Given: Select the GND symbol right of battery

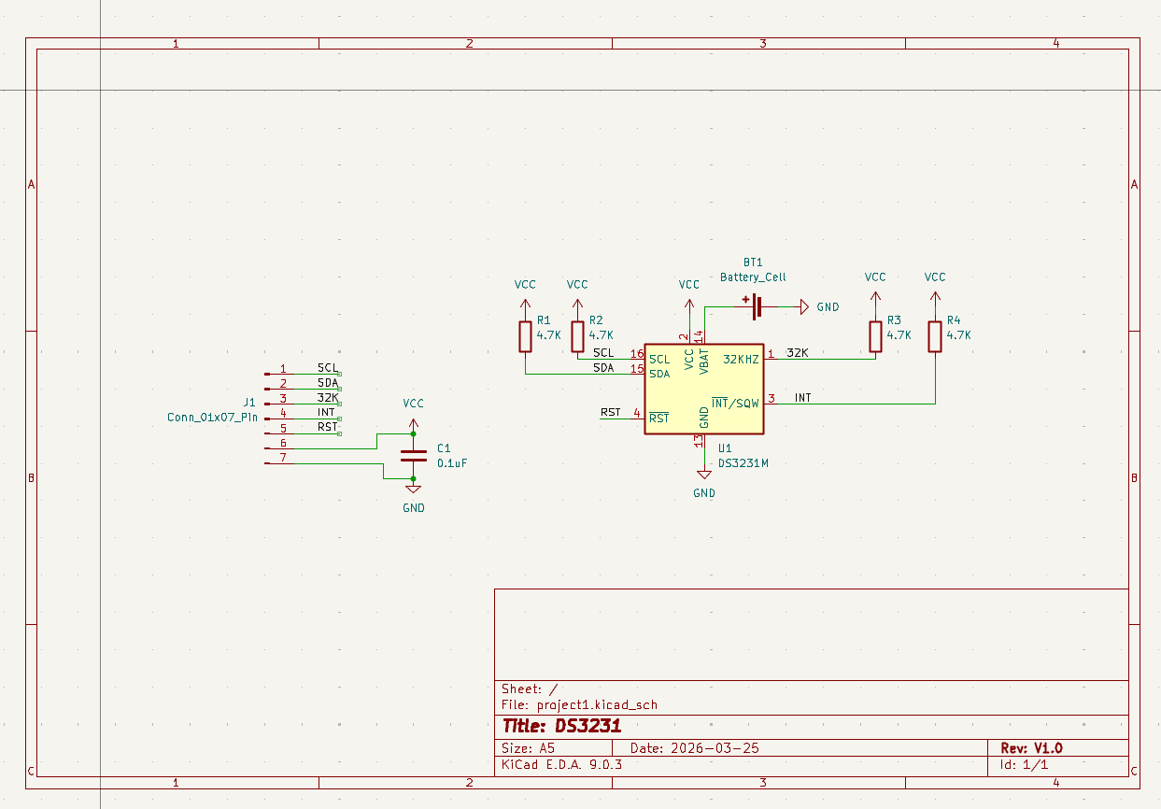Looking at the screenshot, I should coord(803,305).
